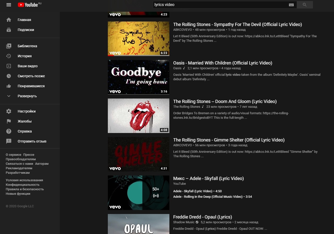Open Конфиденциальность footer link
The image size is (334, 234).
pos(23,185)
